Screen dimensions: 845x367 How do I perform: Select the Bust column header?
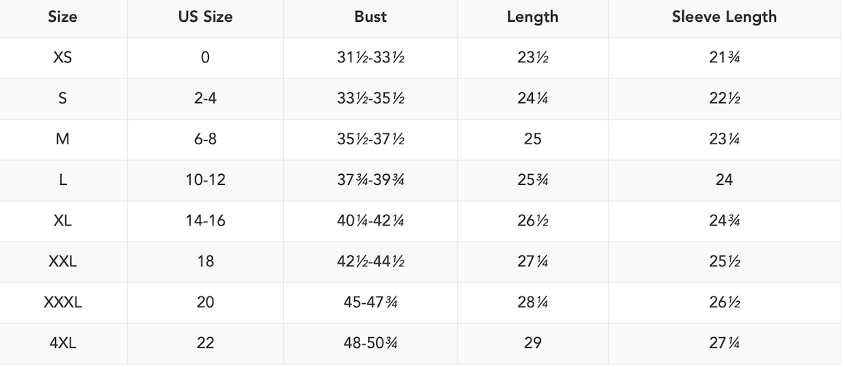(x=370, y=17)
